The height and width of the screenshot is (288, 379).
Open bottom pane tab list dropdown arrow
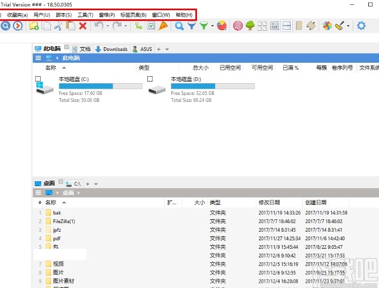coord(96,184)
